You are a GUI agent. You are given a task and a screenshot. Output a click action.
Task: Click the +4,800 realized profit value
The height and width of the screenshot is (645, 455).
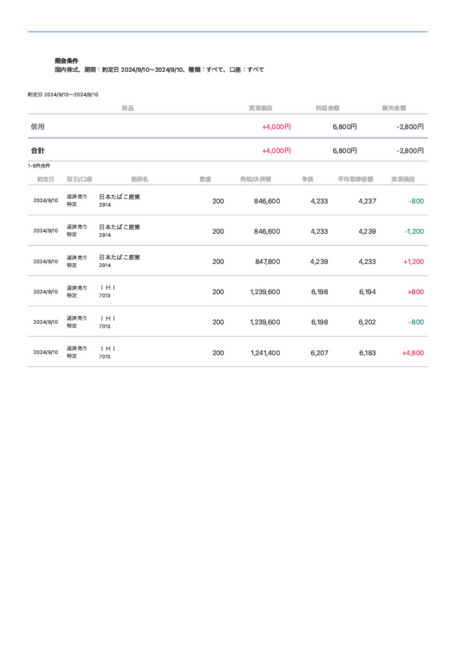coord(412,353)
